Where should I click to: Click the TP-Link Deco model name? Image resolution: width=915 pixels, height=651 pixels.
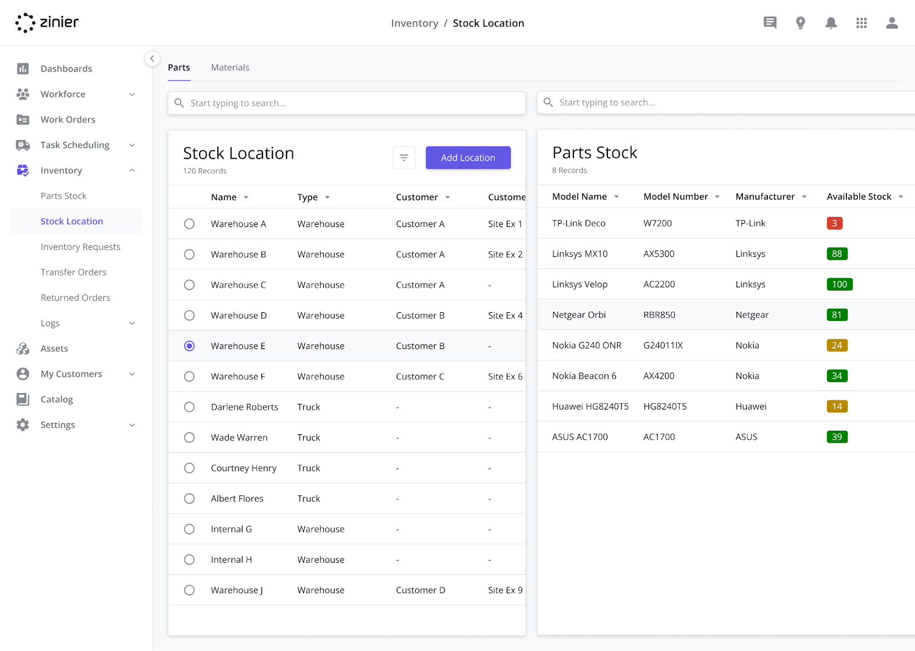(x=579, y=223)
